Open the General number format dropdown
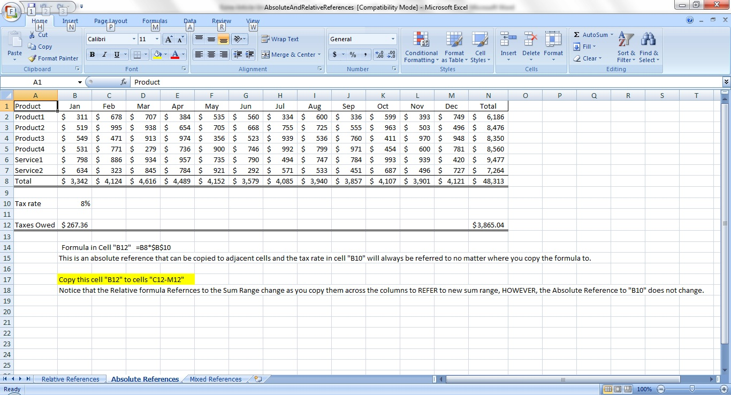 click(x=393, y=39)
